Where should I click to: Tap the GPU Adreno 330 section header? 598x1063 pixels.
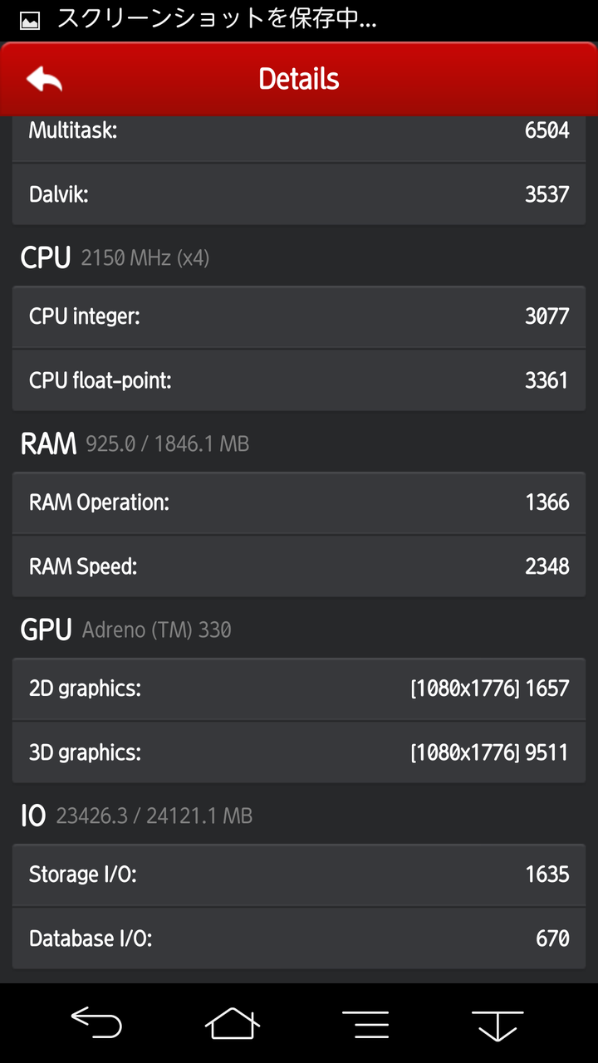(x=125, y=630)
